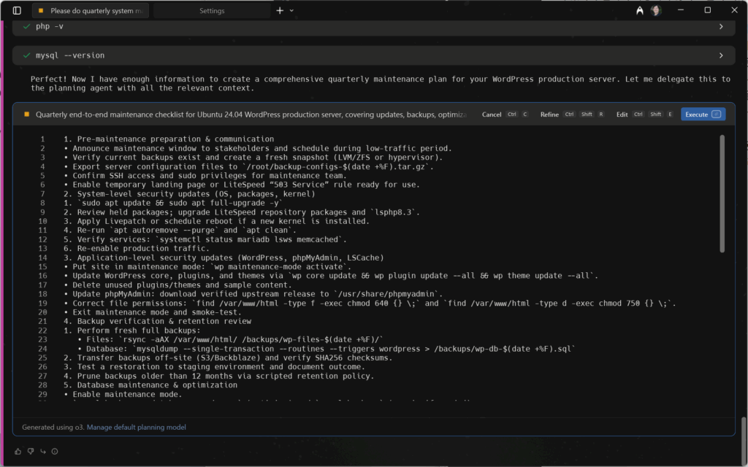This screenshot has height=467, width=748.
Task: Edit the maintenance plan
Action: click(x=622, y=115)
